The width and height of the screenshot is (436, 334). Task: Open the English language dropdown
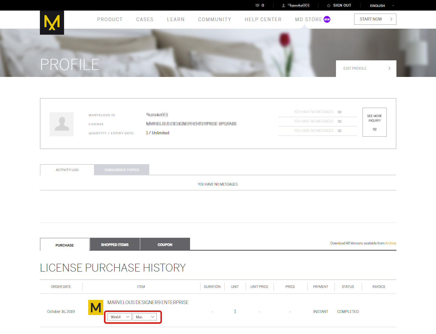pos(382,6)
